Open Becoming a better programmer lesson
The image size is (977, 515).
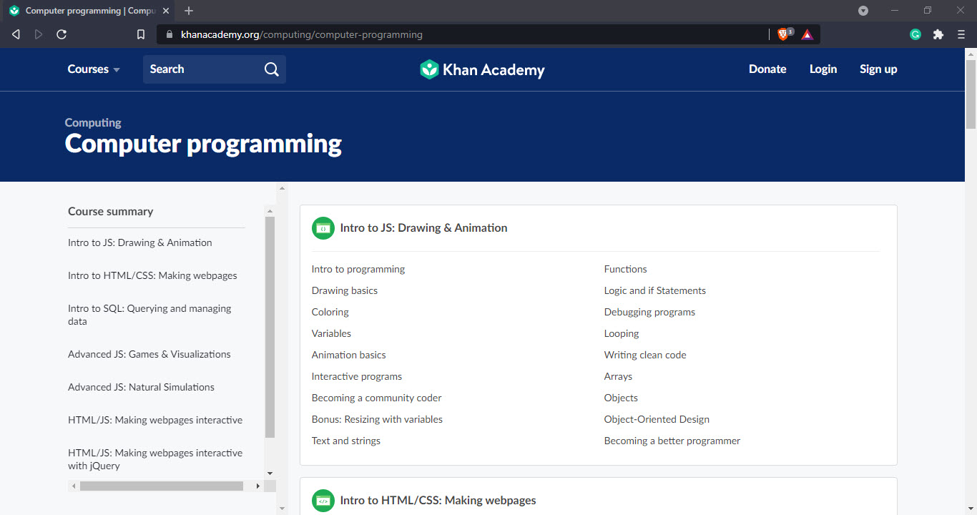click(x=672, y=441)
